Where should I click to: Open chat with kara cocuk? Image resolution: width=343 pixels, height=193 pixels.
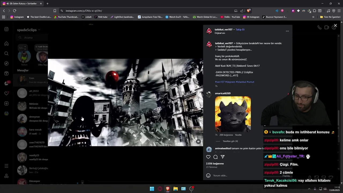[31, 132]
